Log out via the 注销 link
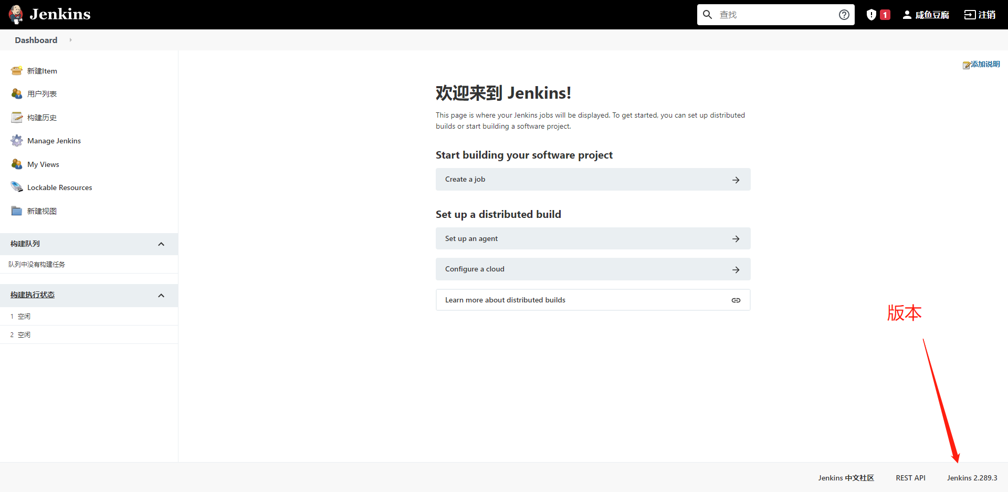The width and height of the screenshot is (1008, 492). 987,15
